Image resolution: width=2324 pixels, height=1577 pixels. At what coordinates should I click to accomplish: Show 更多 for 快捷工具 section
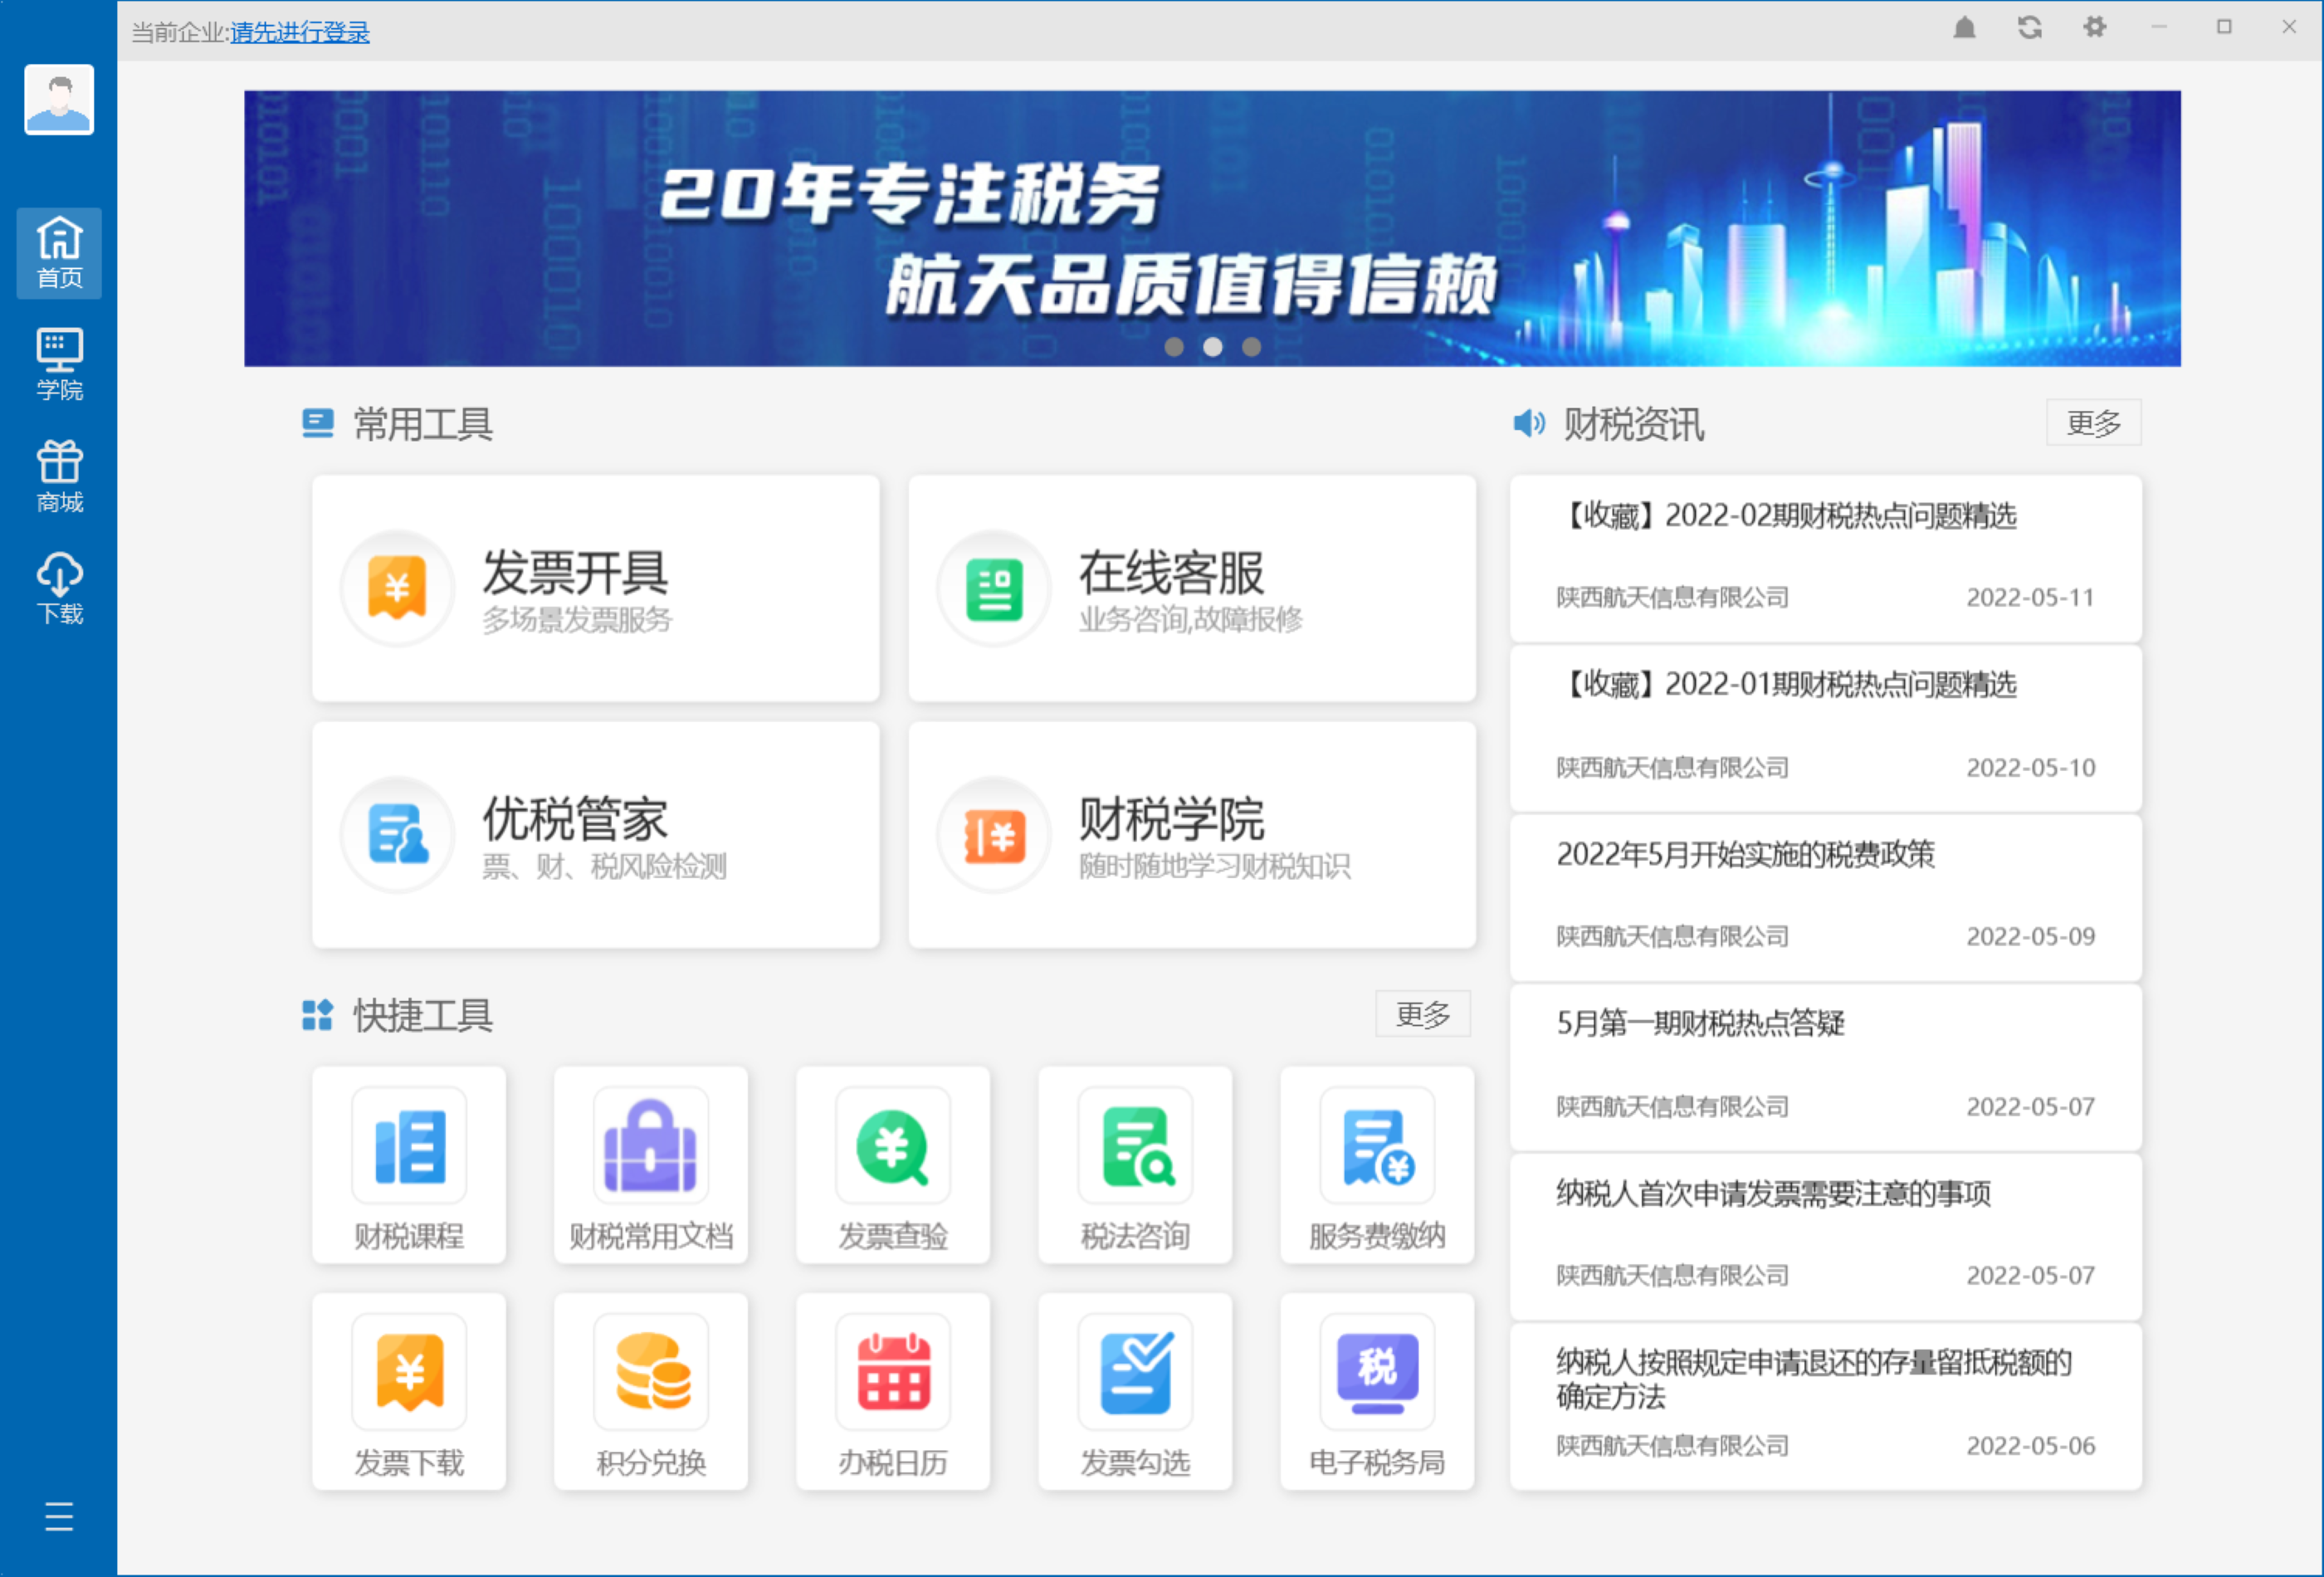tap(1422, 1014)
